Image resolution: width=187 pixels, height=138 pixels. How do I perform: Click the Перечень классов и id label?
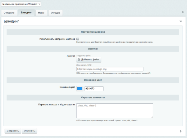(56, 105)
